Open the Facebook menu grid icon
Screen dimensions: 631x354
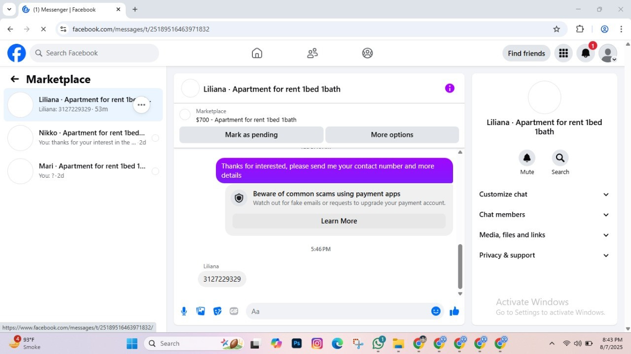[563, 53]
